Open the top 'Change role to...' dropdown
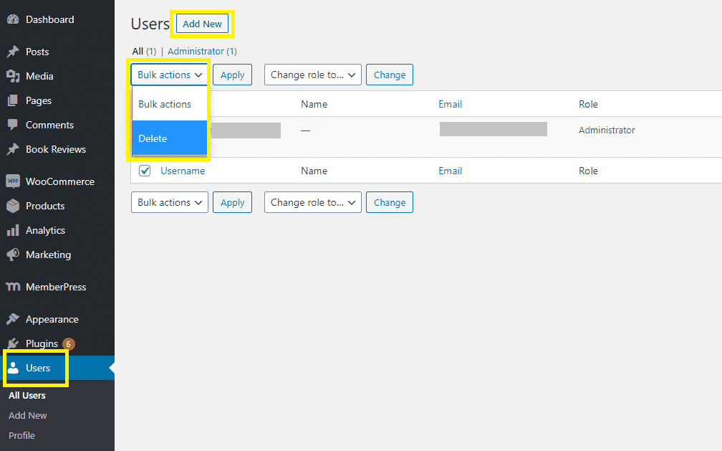 click(x=312, y=75)
